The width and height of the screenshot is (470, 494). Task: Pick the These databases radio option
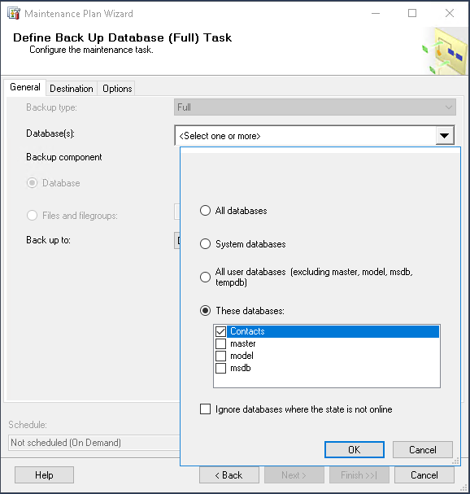tap(205, 311)
